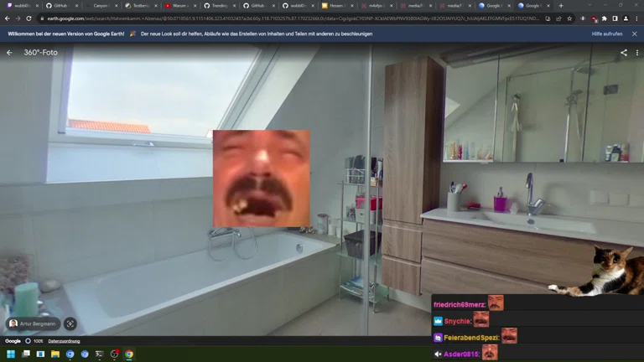Click username 'FeierabendSpezi' in chat overlay
The image size is (644, 362).
click(x=471, y=338)
